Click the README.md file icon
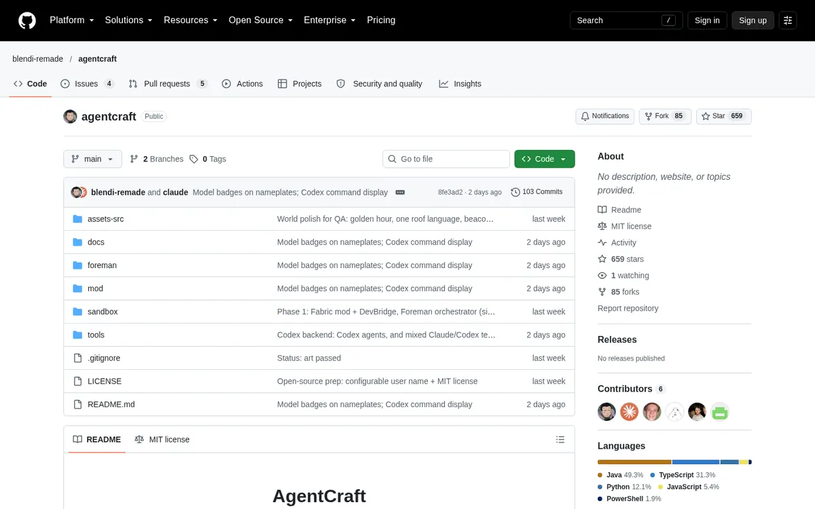 point(77,404)
